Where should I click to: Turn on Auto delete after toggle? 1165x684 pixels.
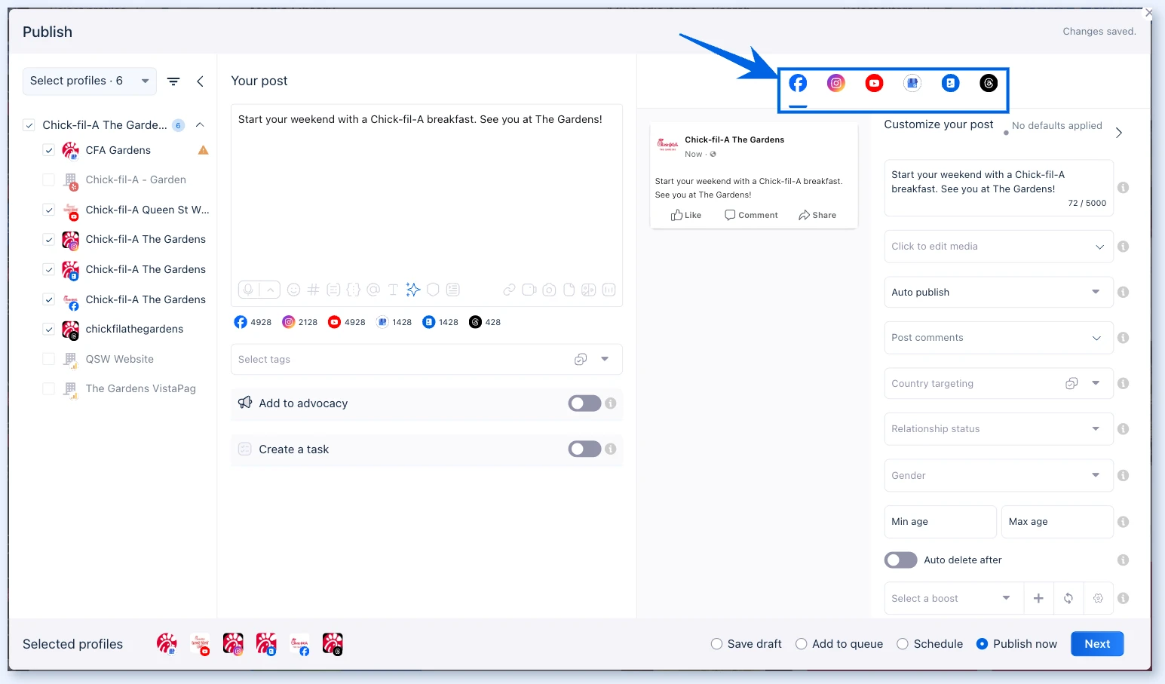(900, 560)
